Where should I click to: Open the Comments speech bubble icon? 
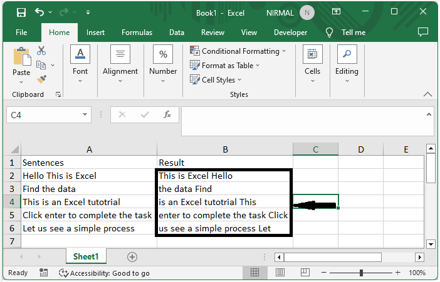tap(423, 33)
